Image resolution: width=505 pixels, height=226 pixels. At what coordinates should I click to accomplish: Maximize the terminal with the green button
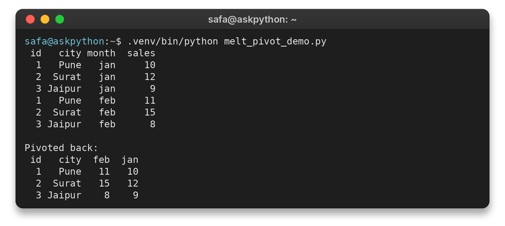tap(60, 19)
